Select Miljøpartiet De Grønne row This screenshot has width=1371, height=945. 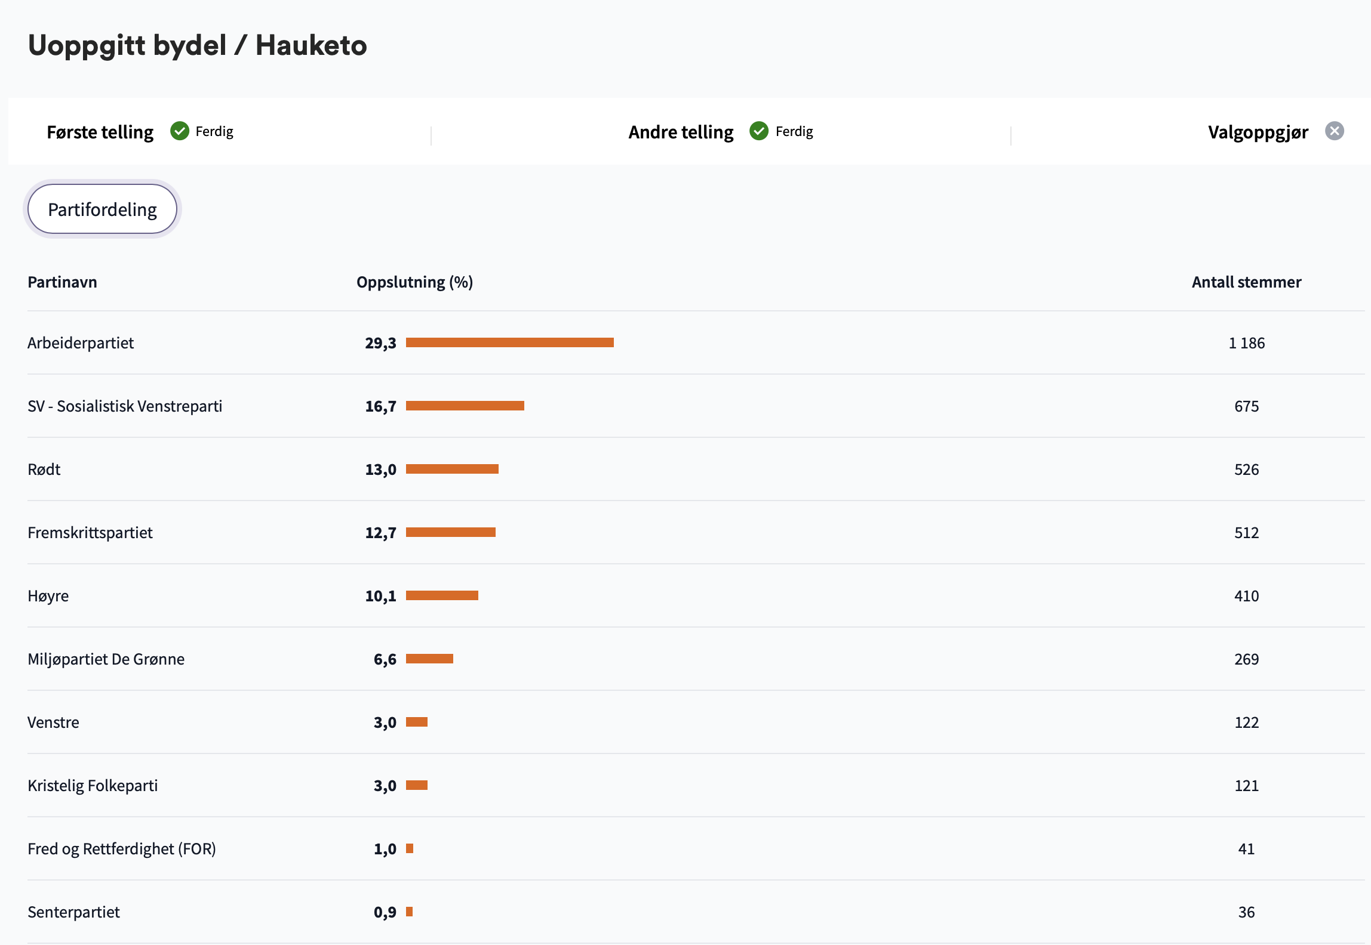696,659
